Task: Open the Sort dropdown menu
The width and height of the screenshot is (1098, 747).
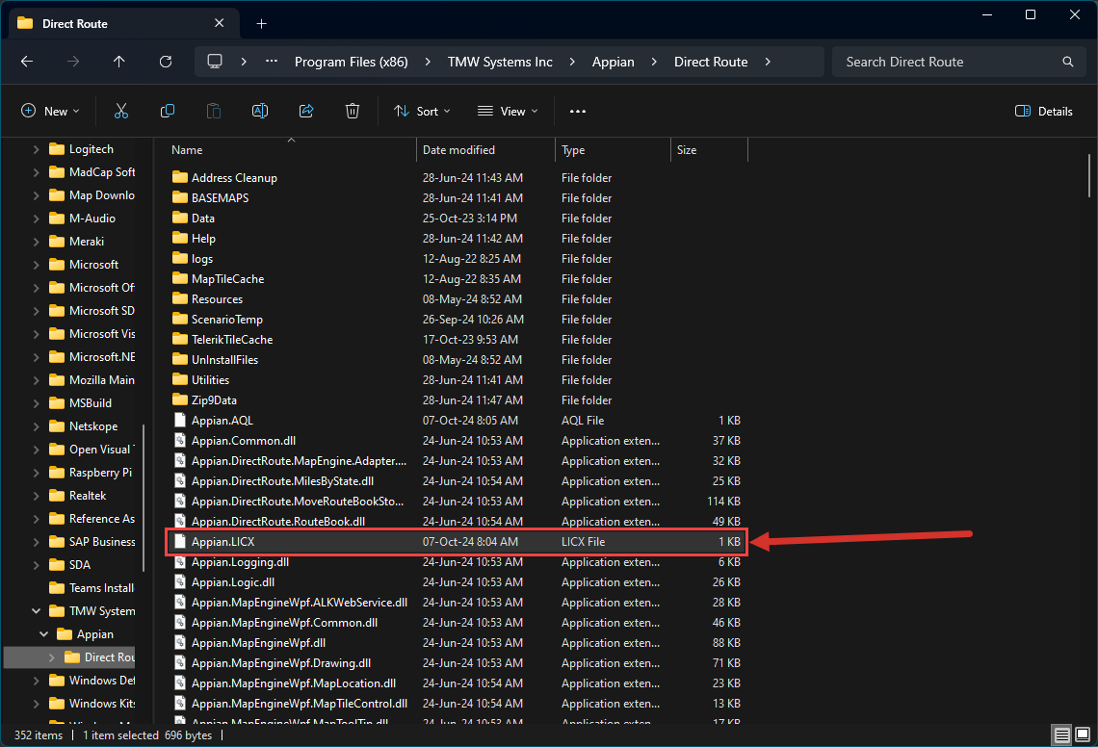Action: [422, 112]
